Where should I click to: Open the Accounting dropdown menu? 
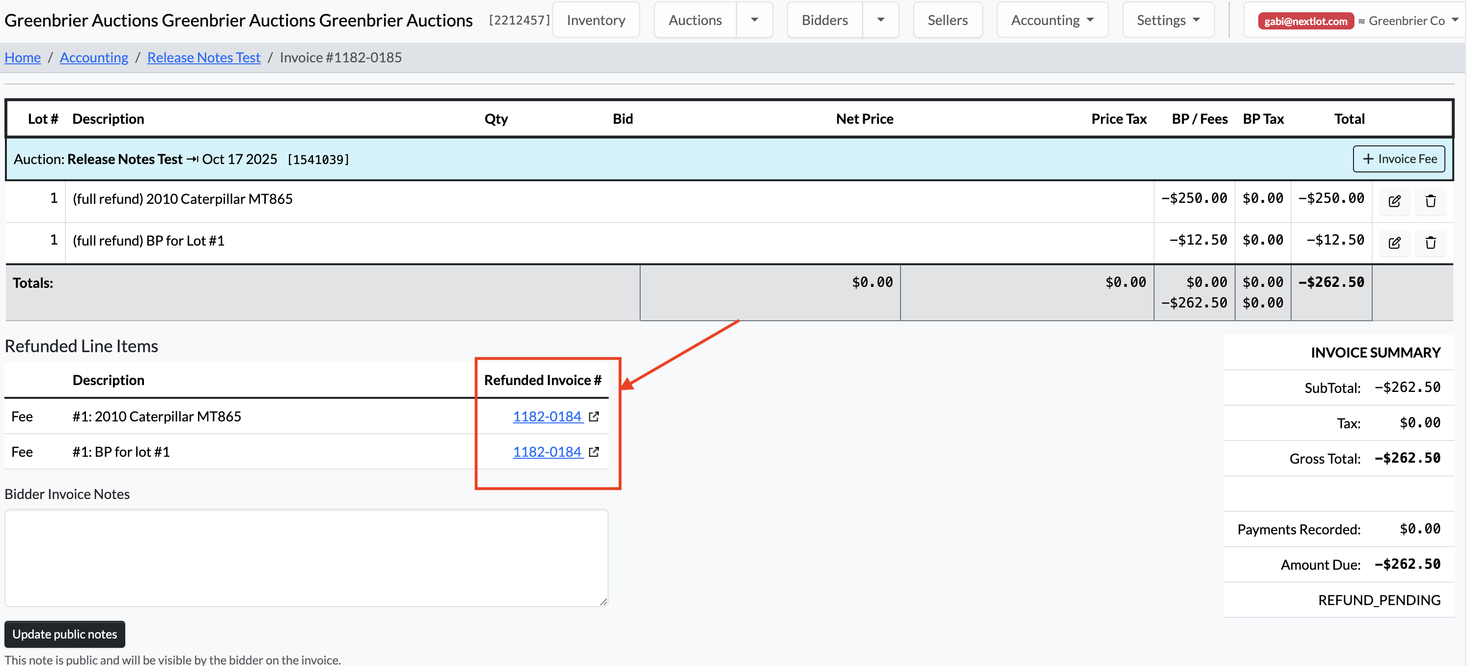coord(1052,20)
